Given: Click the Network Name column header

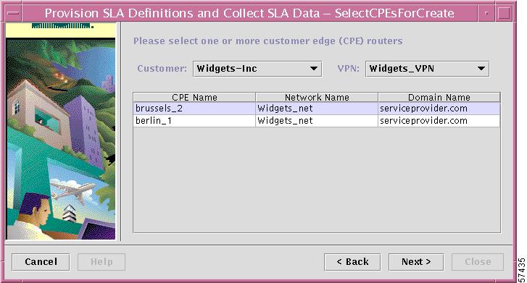Looking at the screenshot, I should pyautogui.click(x=317, y=98).
